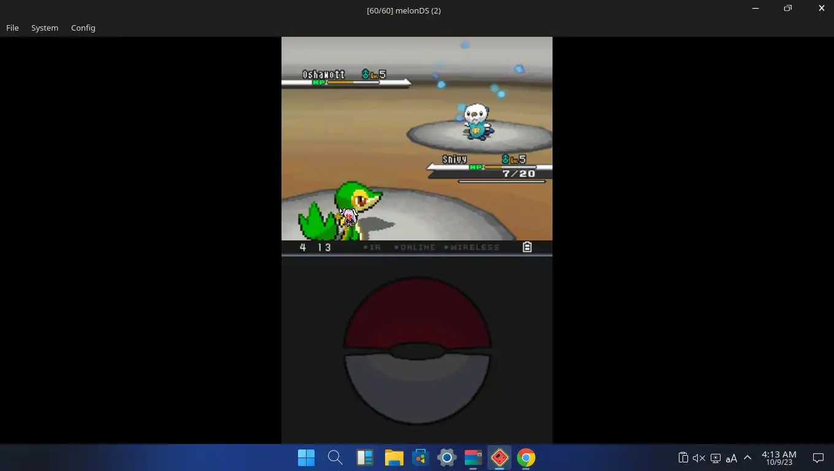Open the File menu
Image resolution: width=834 pixels, height=471 pixels.
click(x=12, y=28)
